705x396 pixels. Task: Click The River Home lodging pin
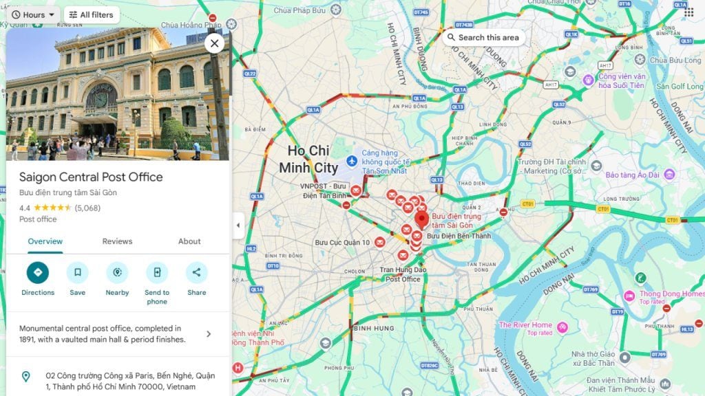coord(562,327)
